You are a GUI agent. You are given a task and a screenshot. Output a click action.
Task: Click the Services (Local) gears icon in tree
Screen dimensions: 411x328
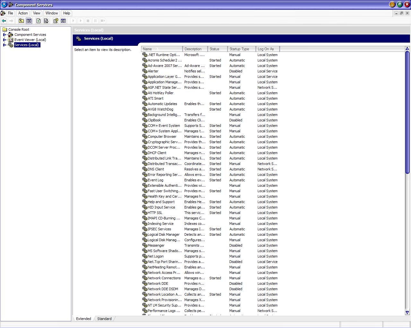tap(11, 45)
